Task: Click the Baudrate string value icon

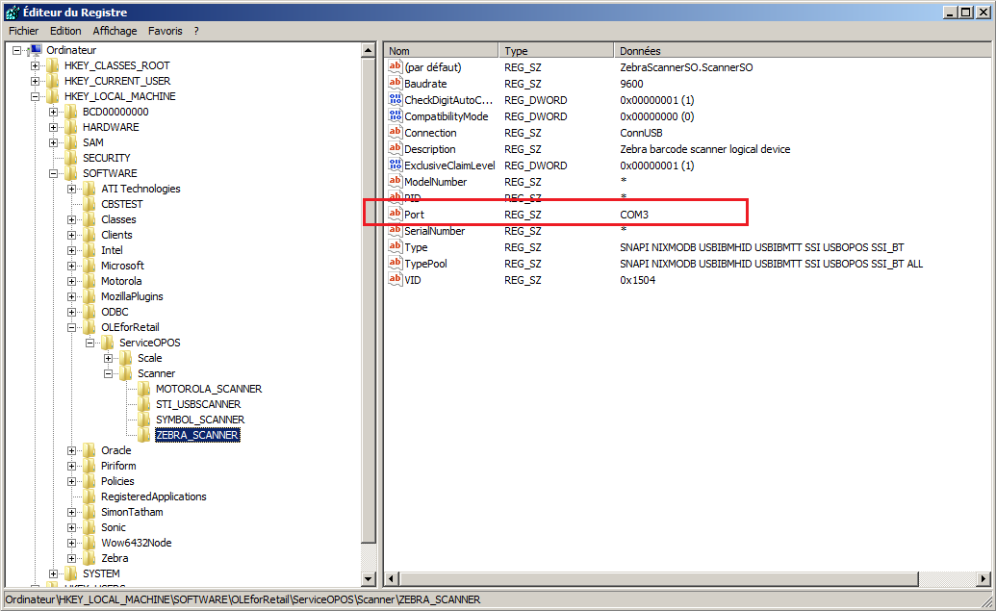Action: [395, 84]
